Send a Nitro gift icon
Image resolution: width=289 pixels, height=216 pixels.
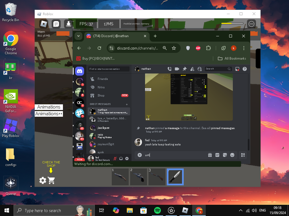[210, 155]
